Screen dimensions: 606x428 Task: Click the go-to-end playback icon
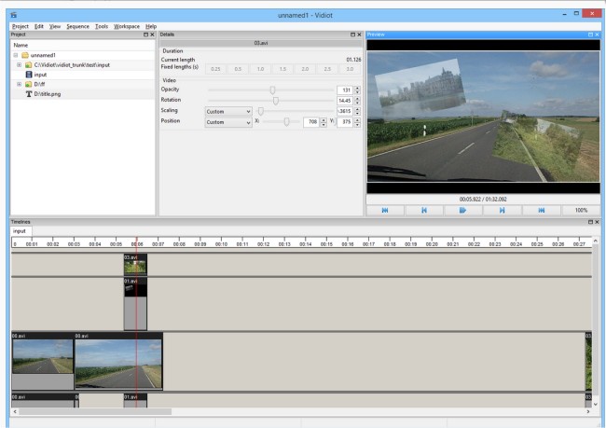tap(542, 211)
